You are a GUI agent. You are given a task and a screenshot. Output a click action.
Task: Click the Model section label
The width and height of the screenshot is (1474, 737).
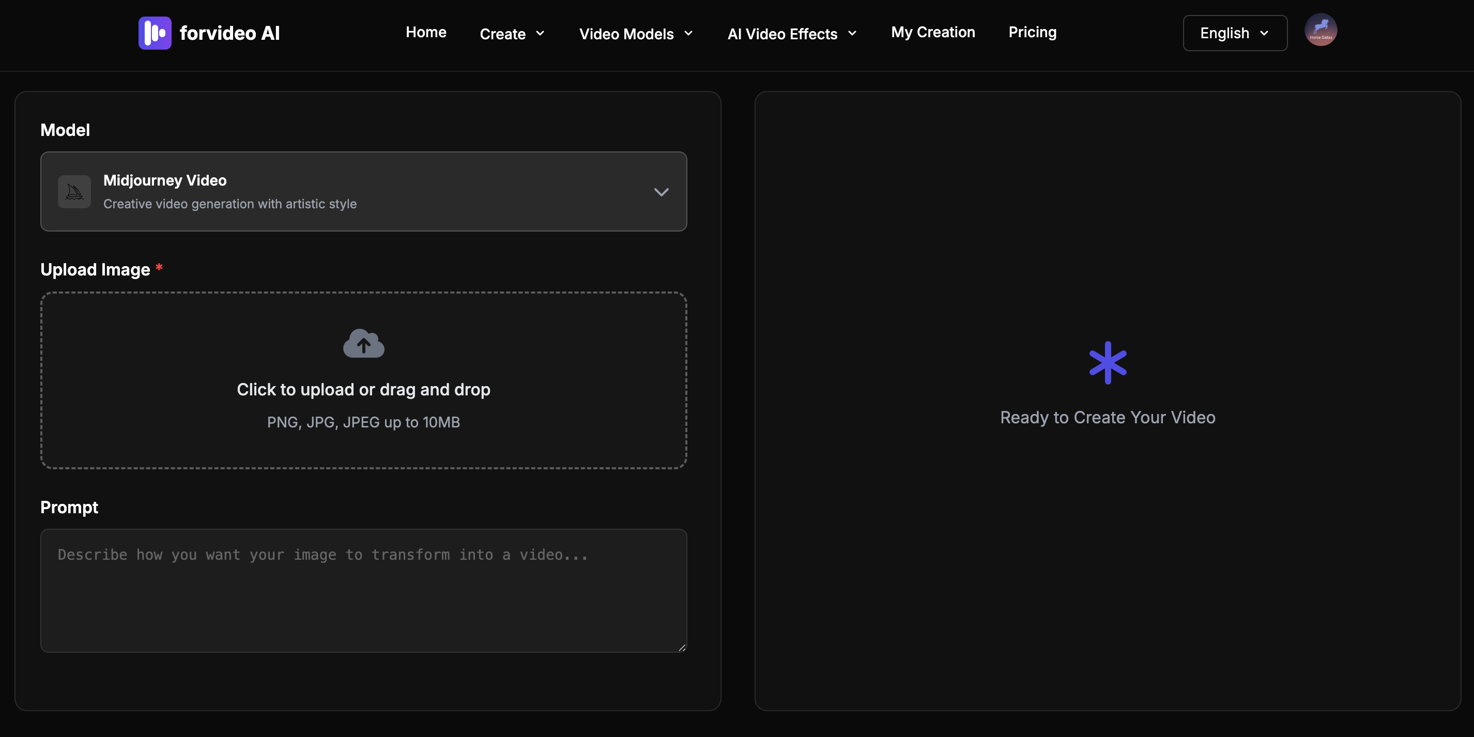pyautogui.click(x=65, y=130)
